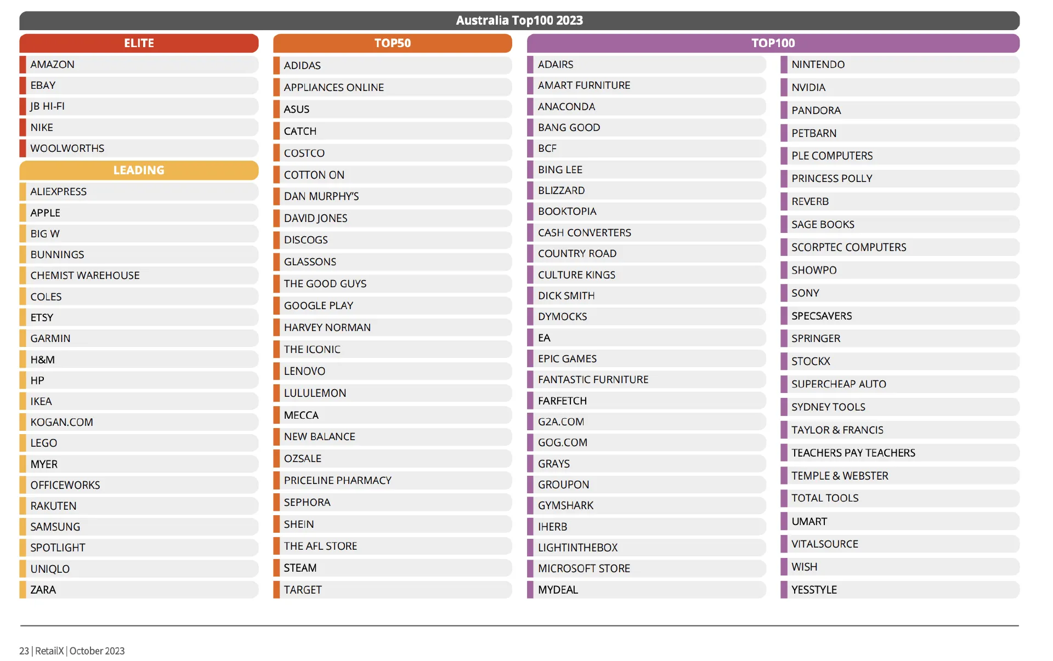The height and width of the screenshot is (661, 1053).
Task: Click the ELITE category header
Action: [x=139, y=43]
